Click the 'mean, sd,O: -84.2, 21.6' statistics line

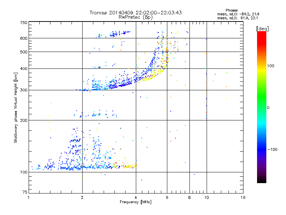point(238,14)
